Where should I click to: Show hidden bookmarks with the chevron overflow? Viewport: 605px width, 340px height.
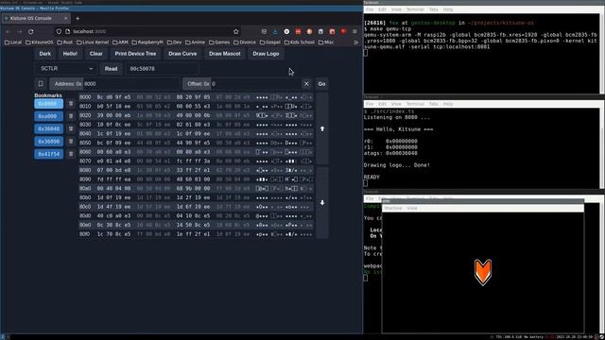[355, 42]
